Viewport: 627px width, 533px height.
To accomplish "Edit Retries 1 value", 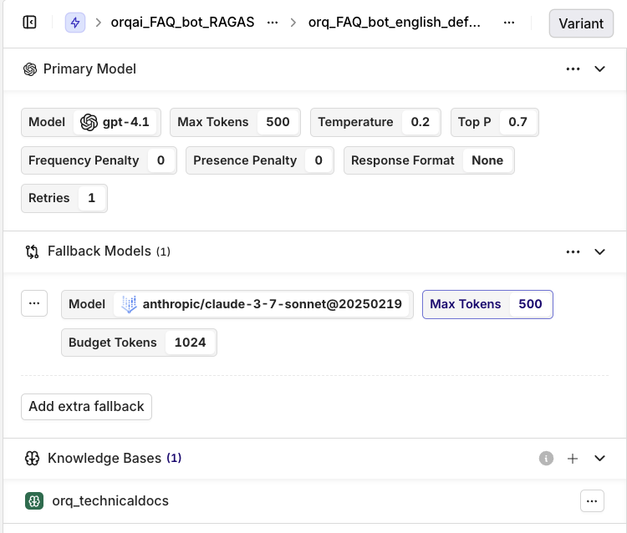I will [x=64, y=198].
